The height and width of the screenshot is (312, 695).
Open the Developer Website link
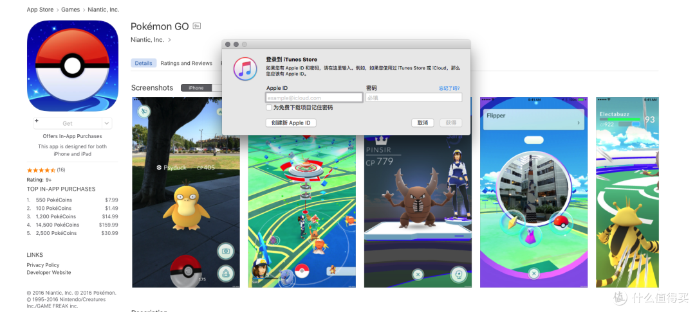[x=49, y=273]
